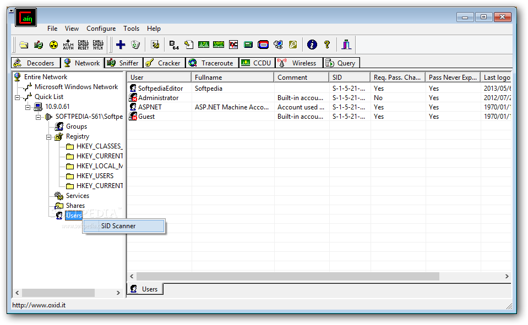Open the Help menu
This screenshot has width=528, height=325.
154,29
